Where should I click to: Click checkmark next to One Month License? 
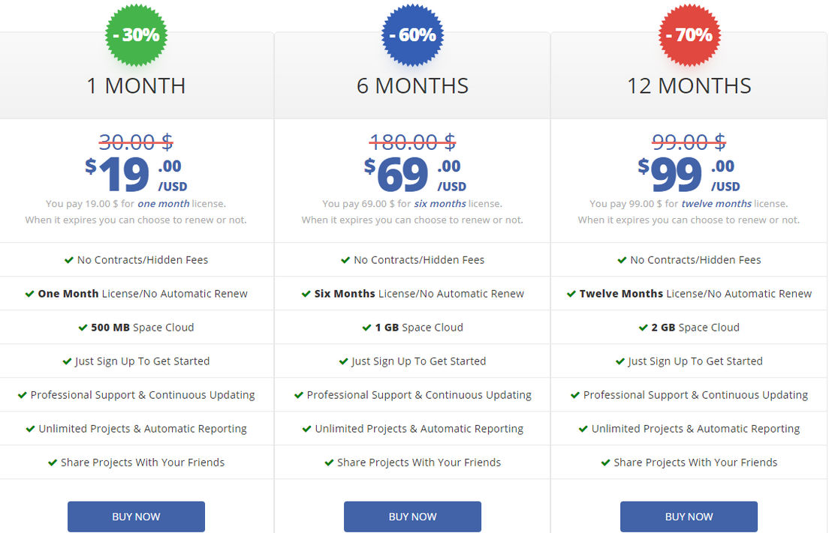30,294
